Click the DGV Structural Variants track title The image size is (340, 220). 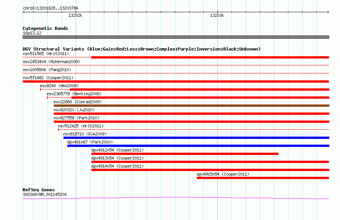142,49
